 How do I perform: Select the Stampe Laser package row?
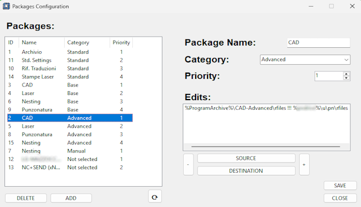pyautogui.click(x=70, y=76)
